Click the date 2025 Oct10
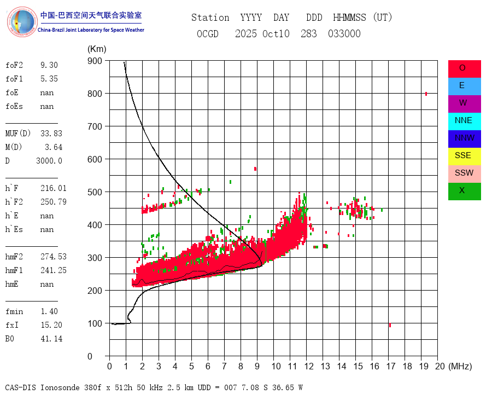This screenshot has height=394, width=492. 262,33
